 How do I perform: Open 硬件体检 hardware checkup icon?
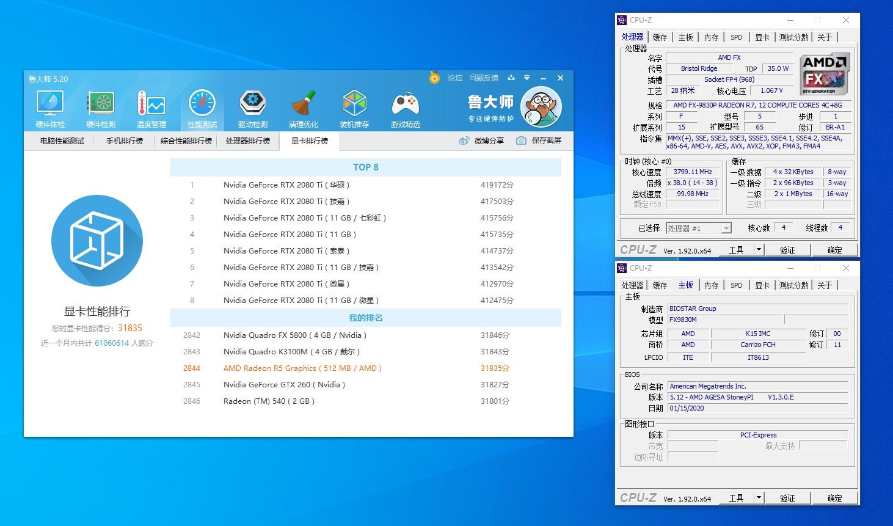[x=50, y=109]
